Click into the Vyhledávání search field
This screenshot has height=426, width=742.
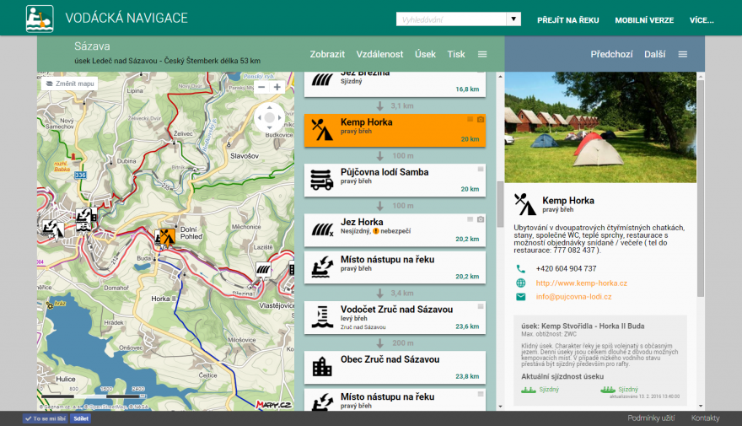point(451,19)
